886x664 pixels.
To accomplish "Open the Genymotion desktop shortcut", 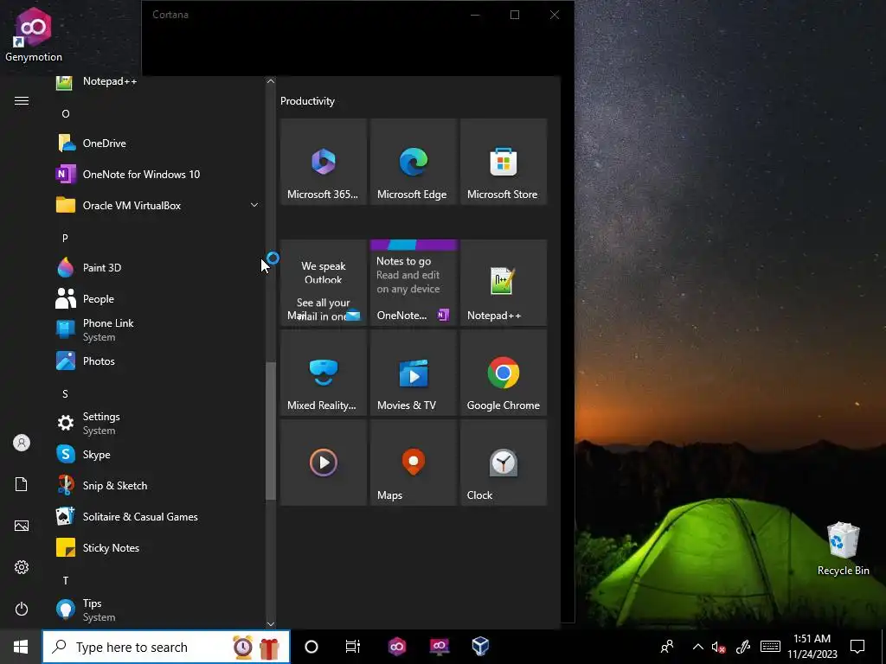I will [x=34, y=35].
